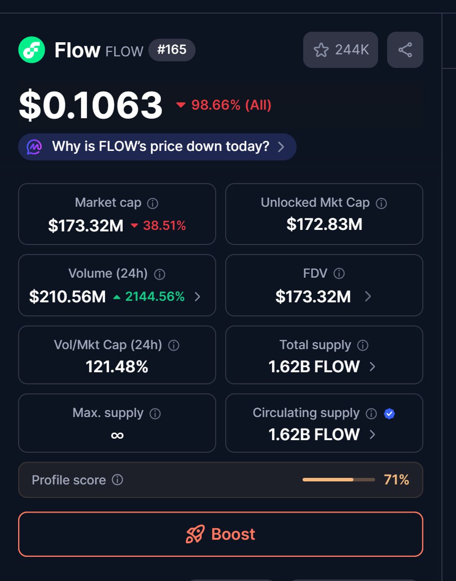Expand the Total supply chevron

coord(373,367)
